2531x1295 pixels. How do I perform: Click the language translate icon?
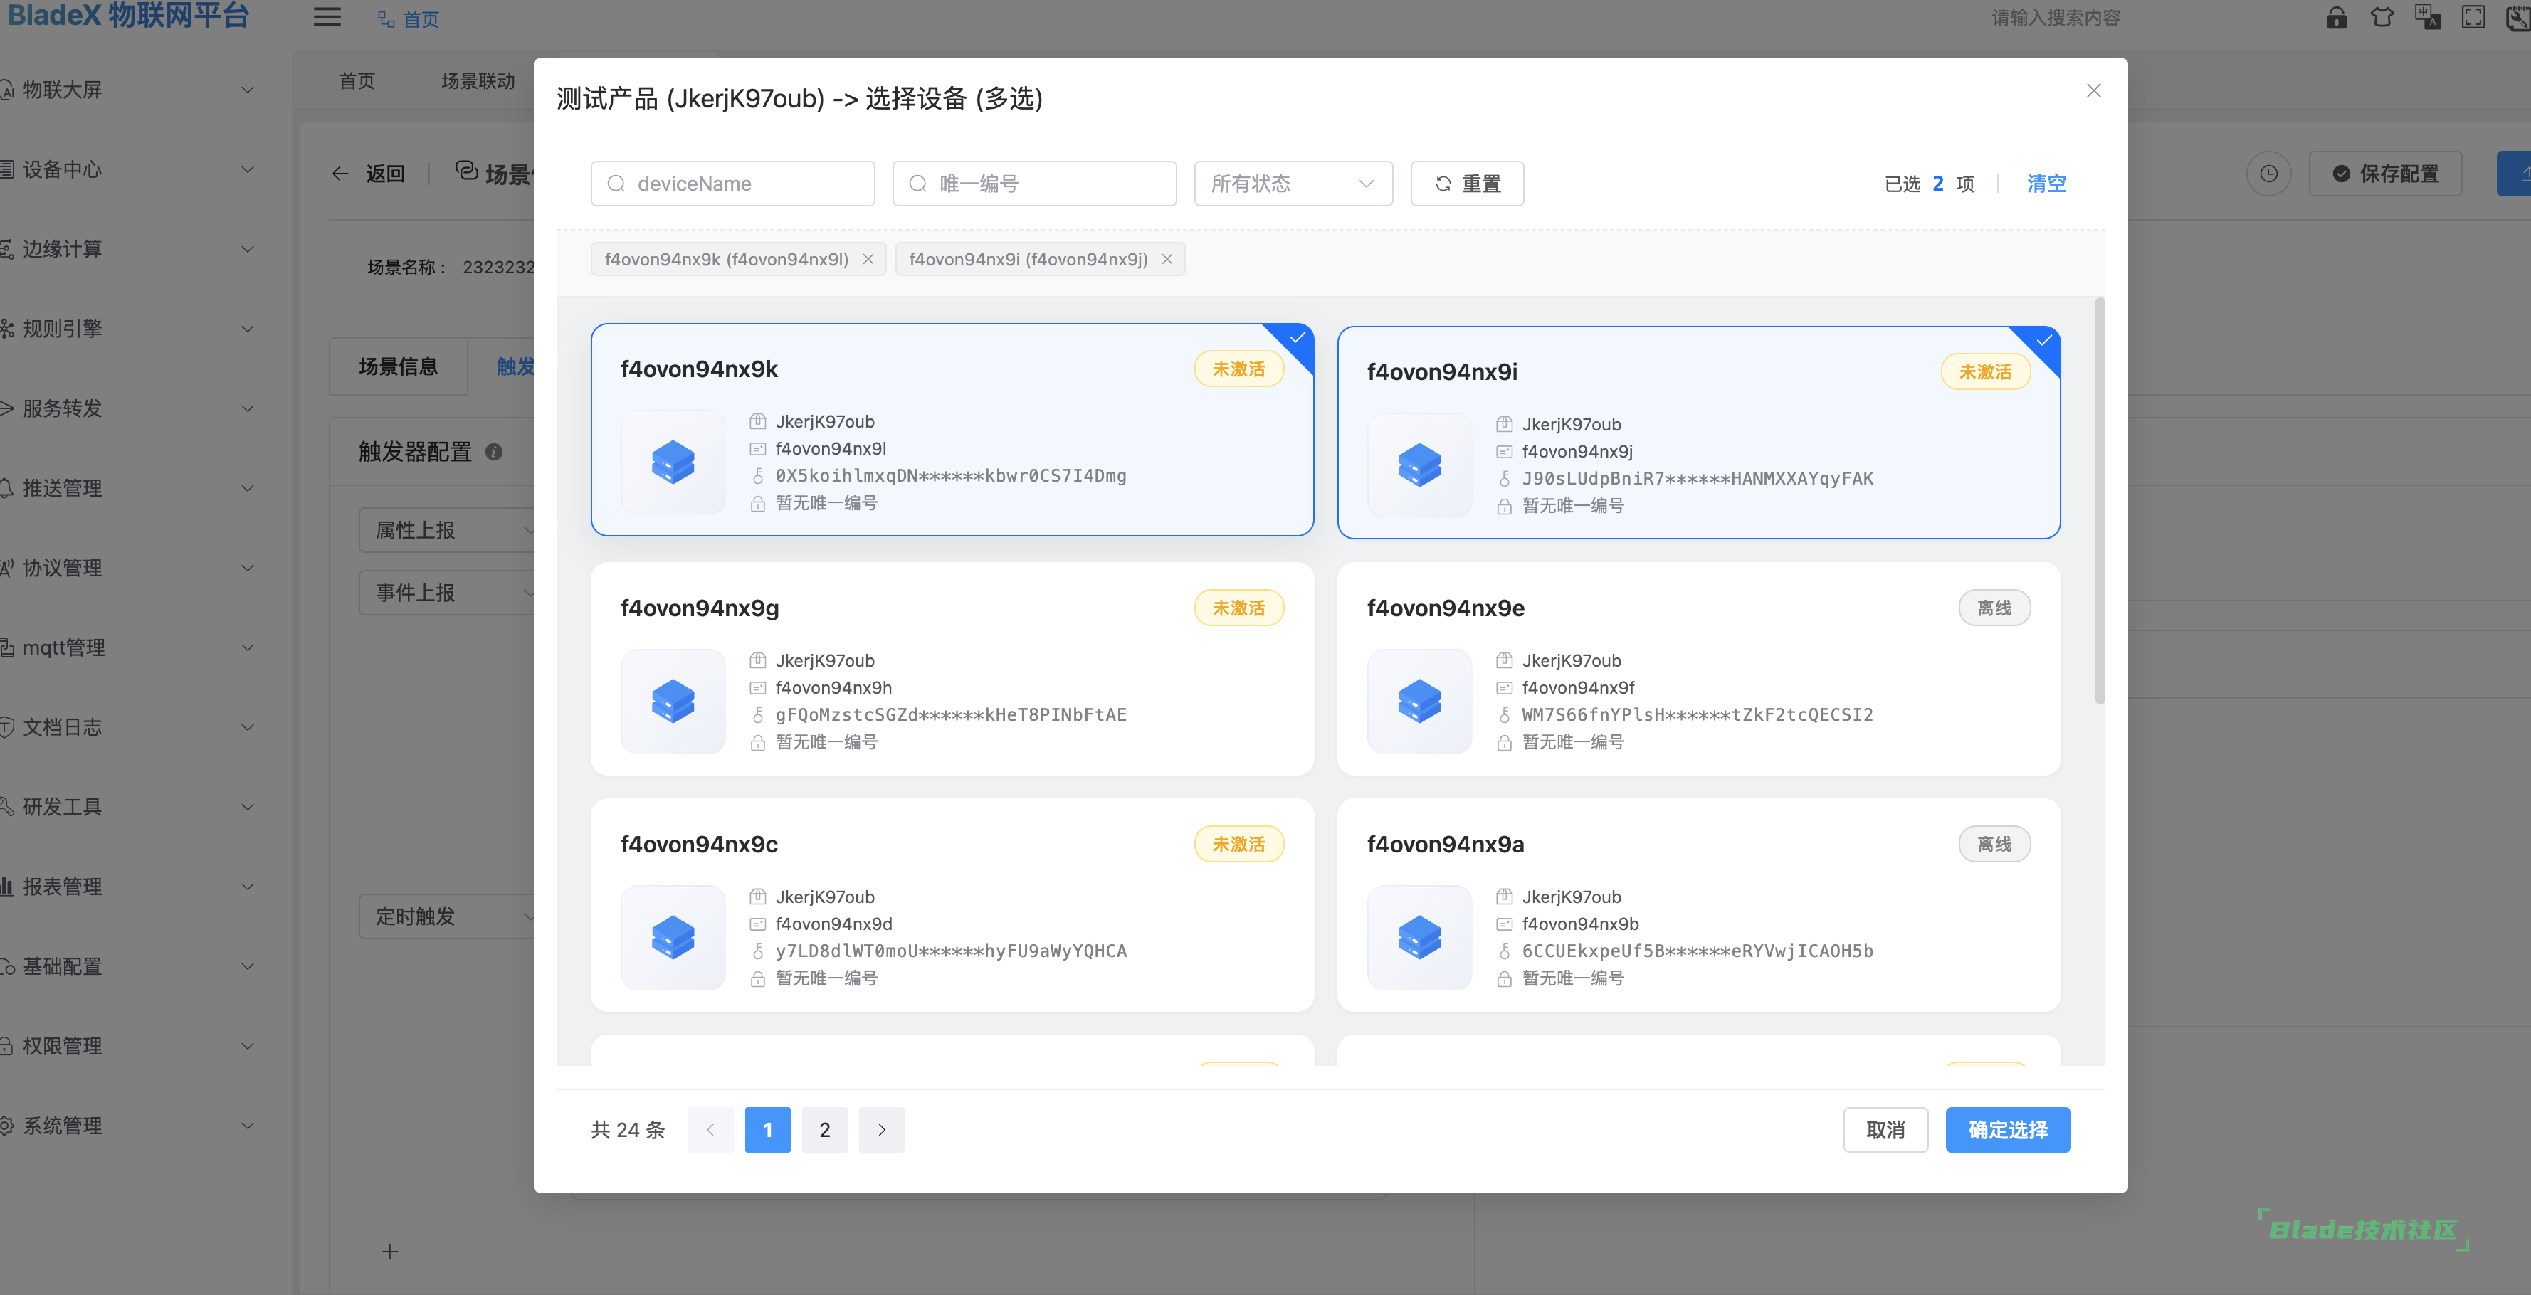[x=2427, y=18]
